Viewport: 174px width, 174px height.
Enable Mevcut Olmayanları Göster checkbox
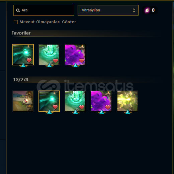(16, 22)
